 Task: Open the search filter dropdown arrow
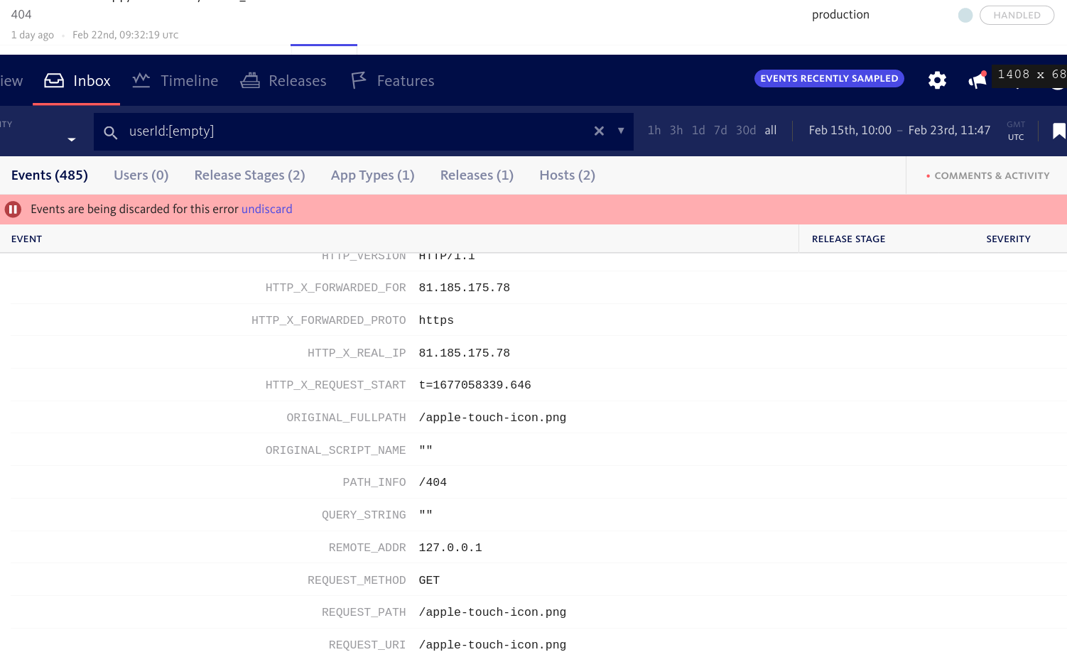coord(621,131)
